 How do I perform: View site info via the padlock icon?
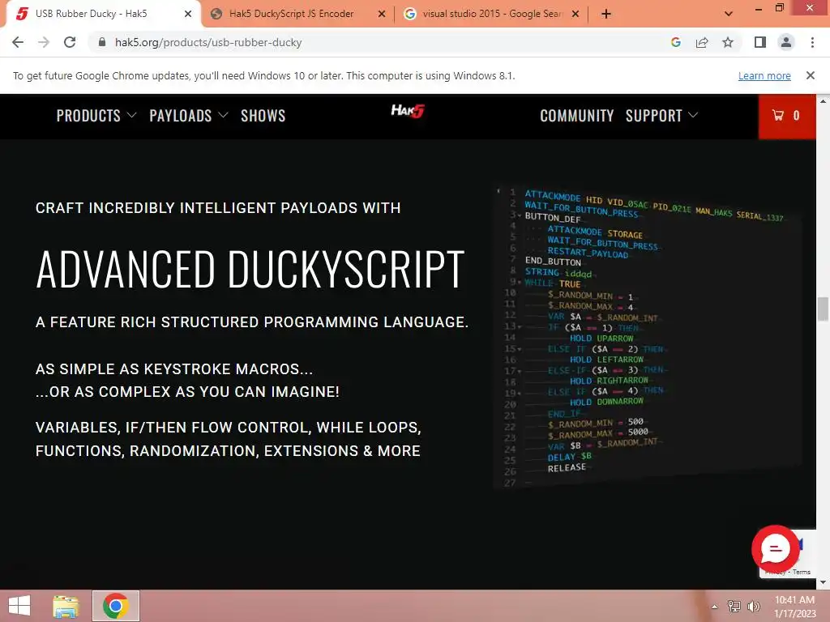pos(102,42)
